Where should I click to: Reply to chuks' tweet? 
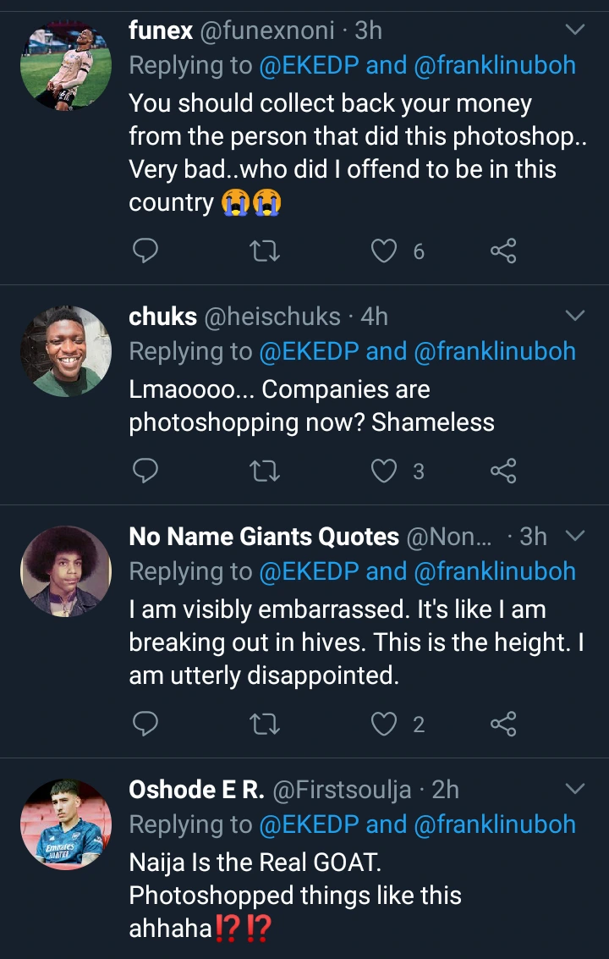click(146, 471)
